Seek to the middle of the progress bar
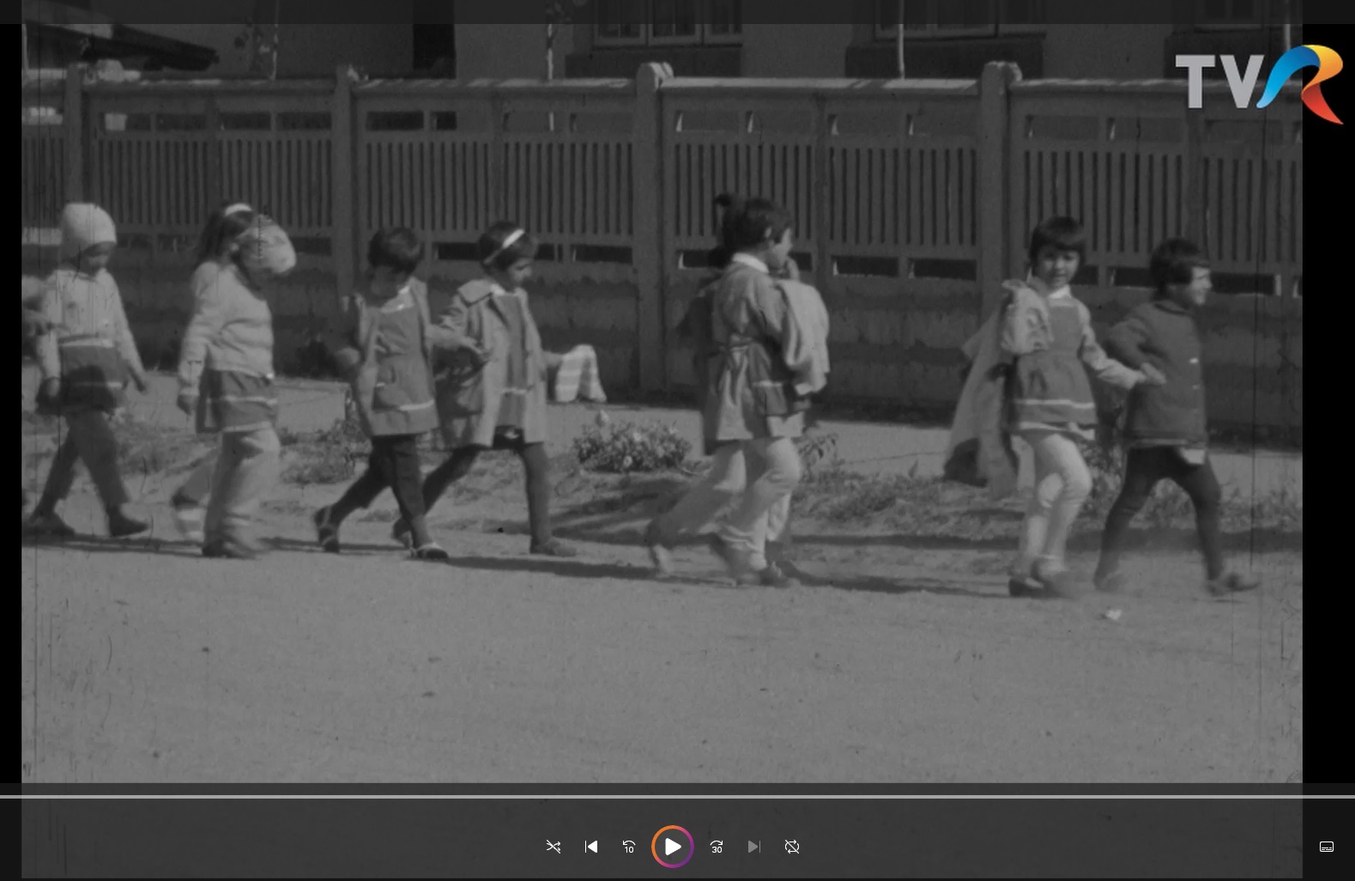This screenshot has width=1355, height=881. (677, 797)
